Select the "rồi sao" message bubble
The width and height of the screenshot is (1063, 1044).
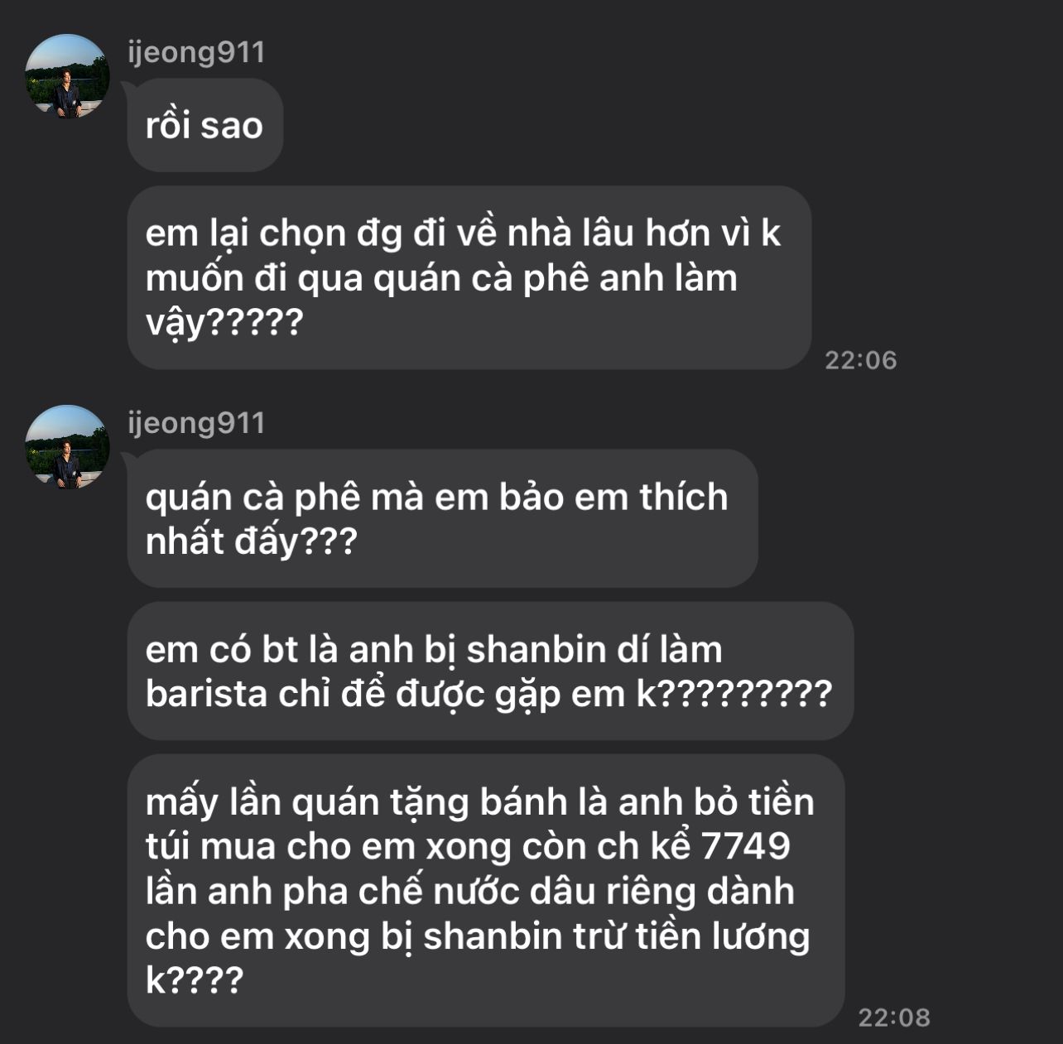[204, 126]
